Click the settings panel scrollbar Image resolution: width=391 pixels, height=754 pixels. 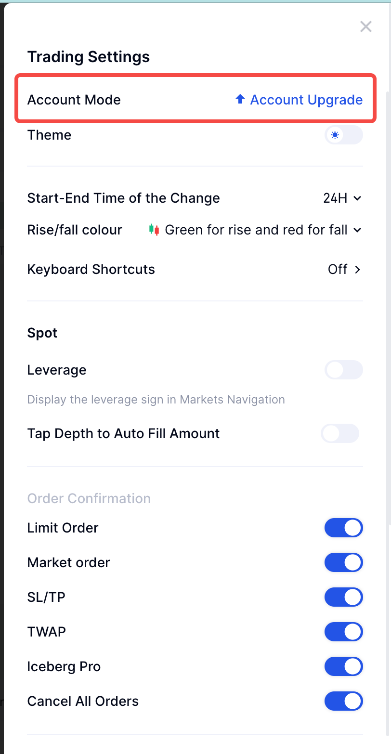pos(388,308)
